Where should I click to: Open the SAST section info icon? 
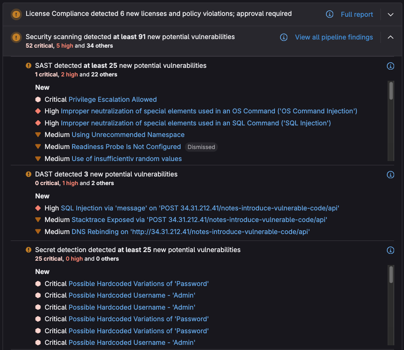pyautogui.click(x=390, y=66)
